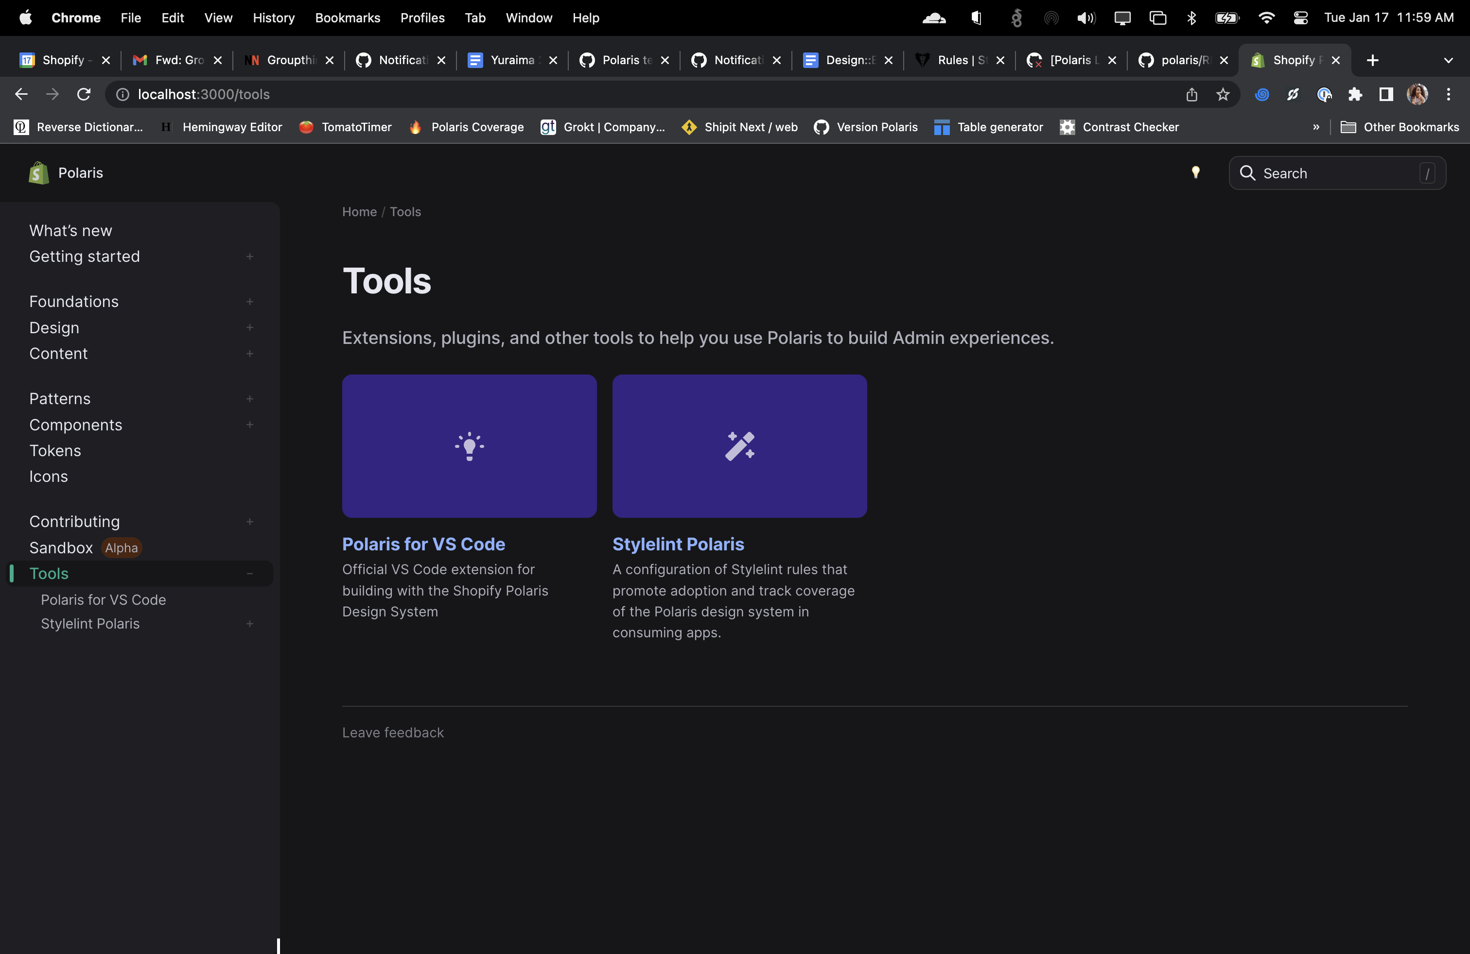Click the share page icon in address bar

[1191, 94]
